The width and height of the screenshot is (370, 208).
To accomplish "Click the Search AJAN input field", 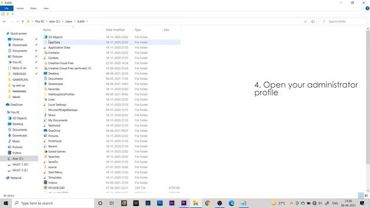I will 343,21.
